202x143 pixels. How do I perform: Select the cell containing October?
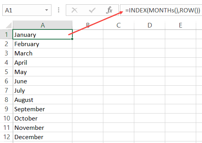[x=43, y=118]
